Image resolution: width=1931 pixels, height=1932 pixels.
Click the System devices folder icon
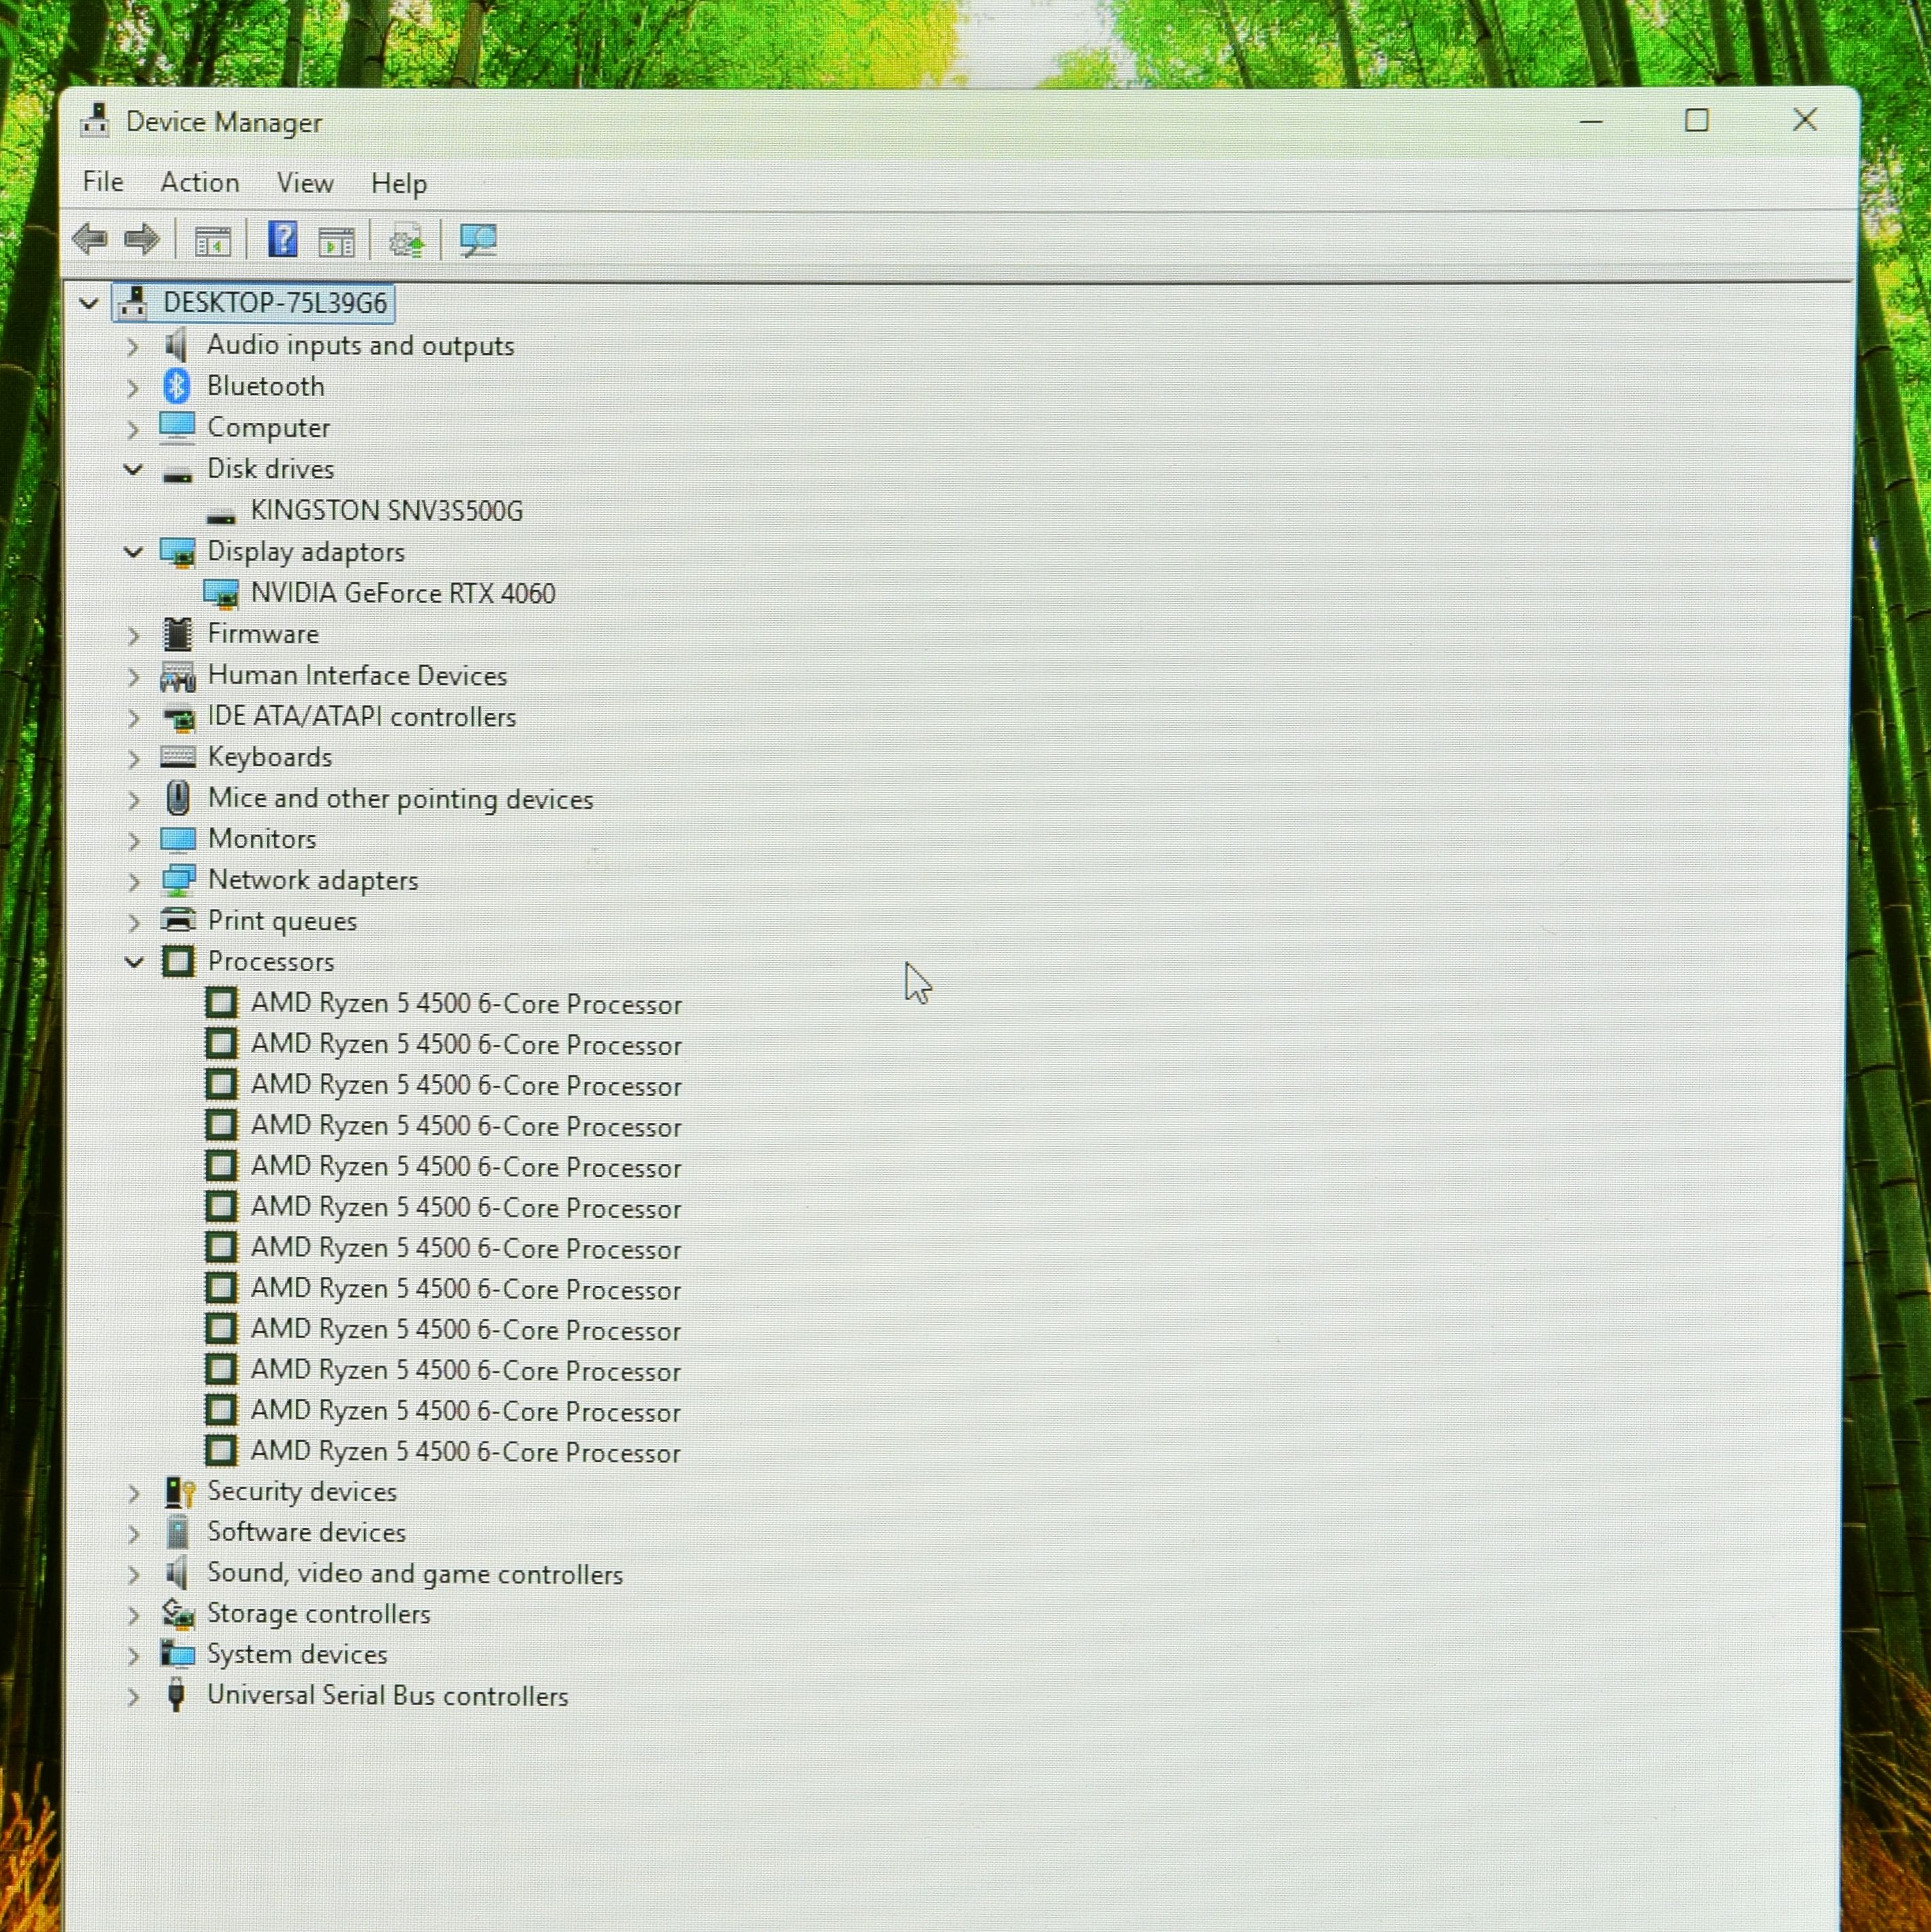pyautogui.click(x=177, y=1654)
